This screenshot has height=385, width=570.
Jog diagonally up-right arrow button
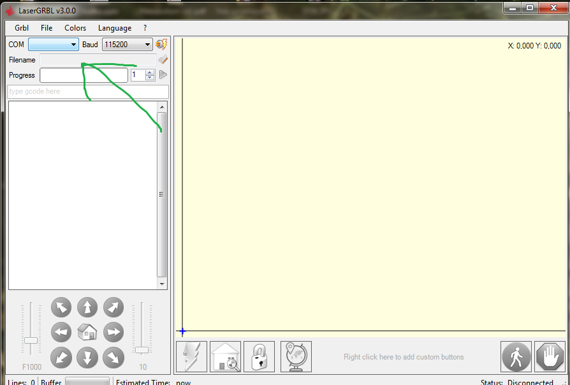point(113,308)
